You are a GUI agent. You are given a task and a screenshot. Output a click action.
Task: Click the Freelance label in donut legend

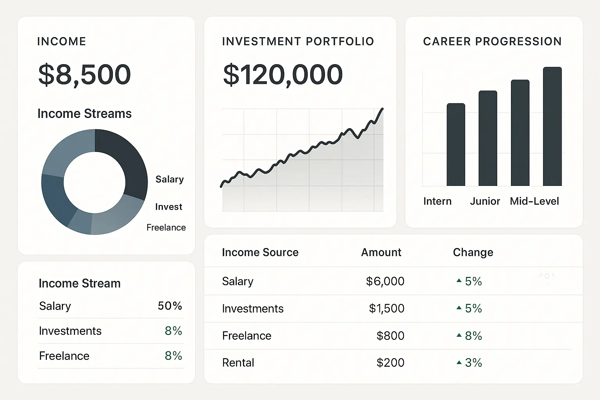[x=166, y=227]
